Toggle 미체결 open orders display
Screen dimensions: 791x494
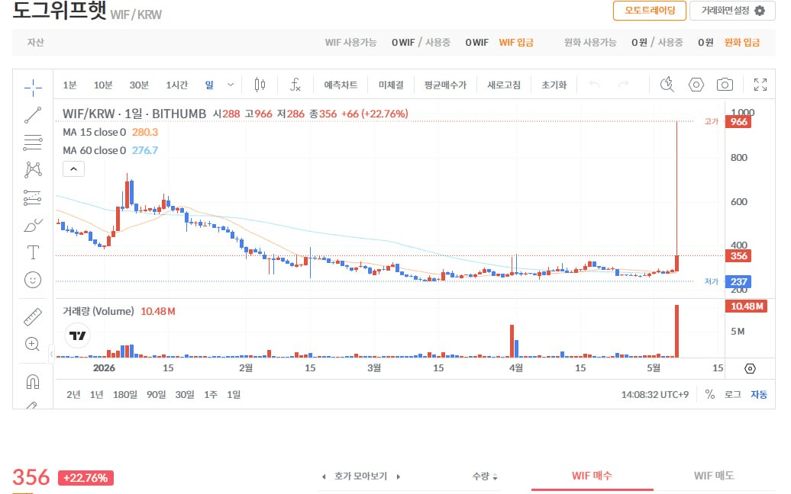[391, 85]
